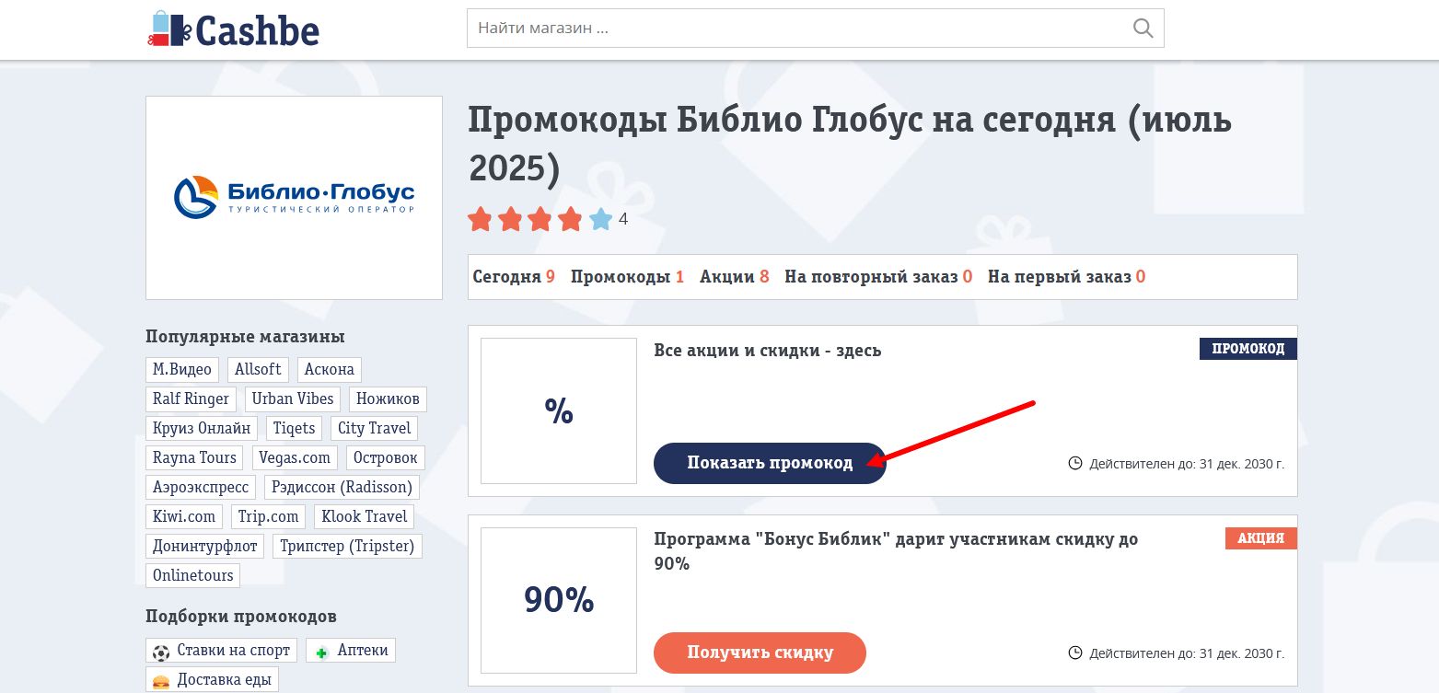Screen dimensions: 1439x693
Task: Click the clock icon on the promo code offer
Action: [x=1075, y=463]
